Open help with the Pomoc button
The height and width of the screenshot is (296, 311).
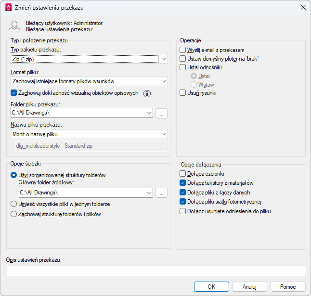click(288, 286)
